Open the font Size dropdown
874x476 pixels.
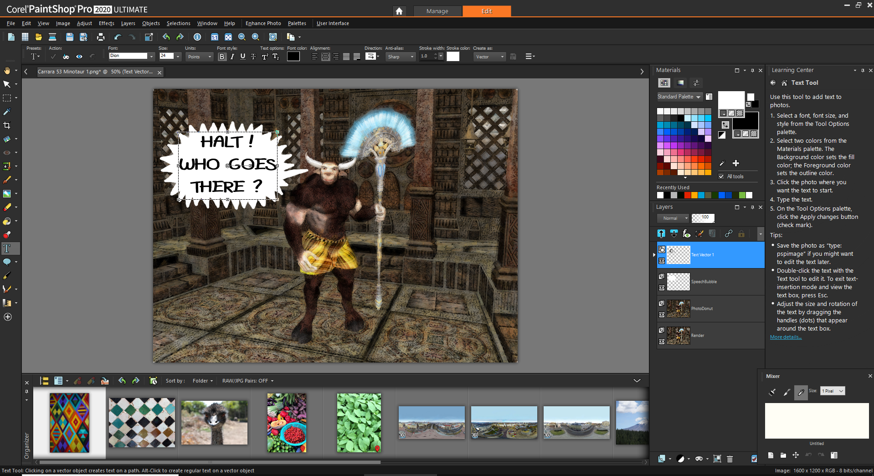(178, 57)
